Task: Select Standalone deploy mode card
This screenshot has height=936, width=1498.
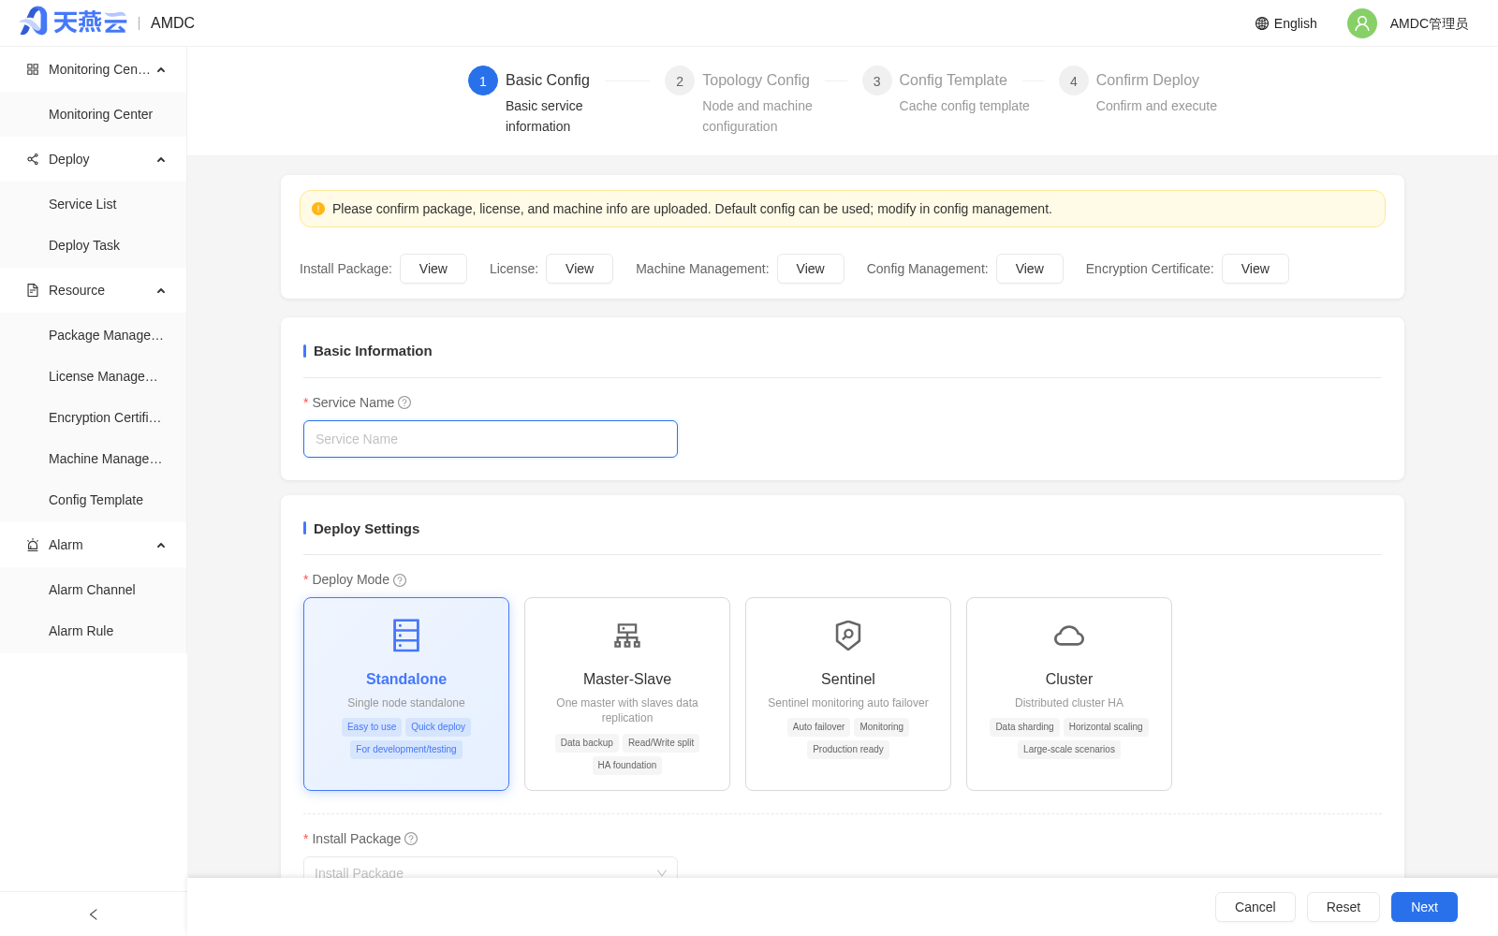Action: [x=406, y=694]
